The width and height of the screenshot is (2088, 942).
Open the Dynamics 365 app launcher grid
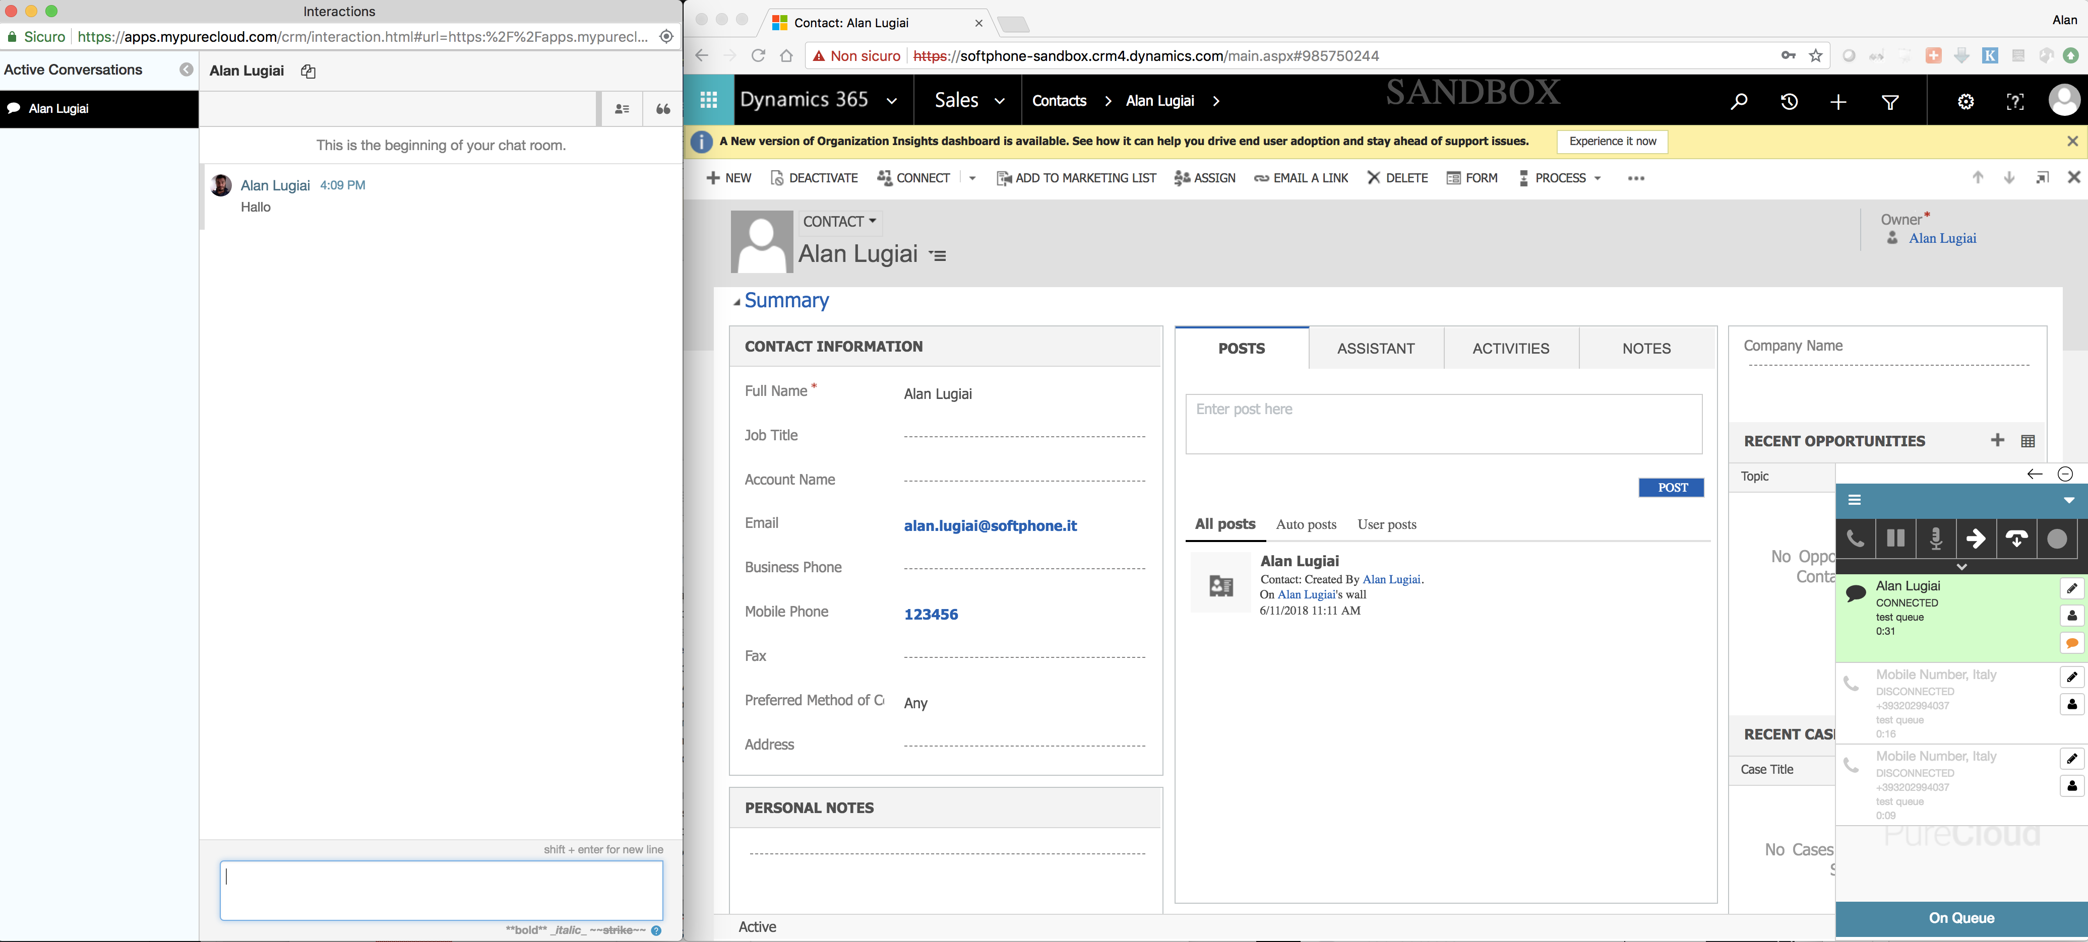click(708, 100)
